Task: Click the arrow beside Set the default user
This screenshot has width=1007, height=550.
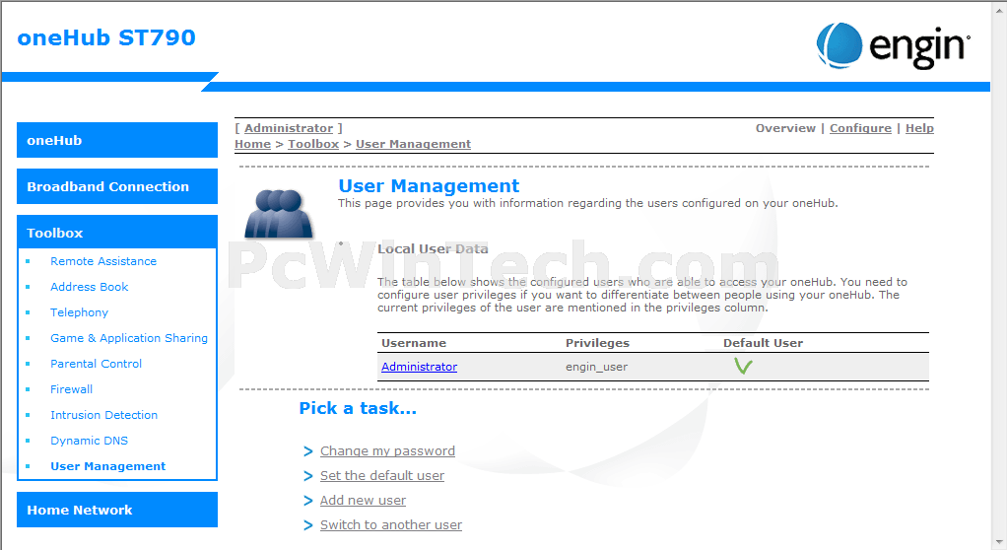Action: pyautogui.click(x=308, y=476)
